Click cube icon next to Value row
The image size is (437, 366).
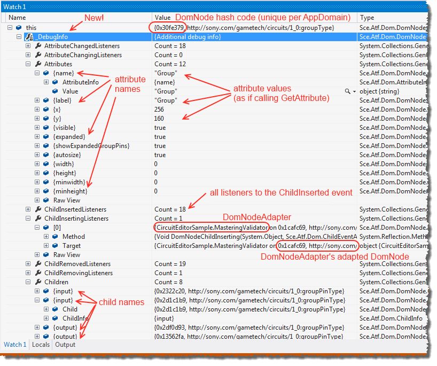(x=55, y=91)
